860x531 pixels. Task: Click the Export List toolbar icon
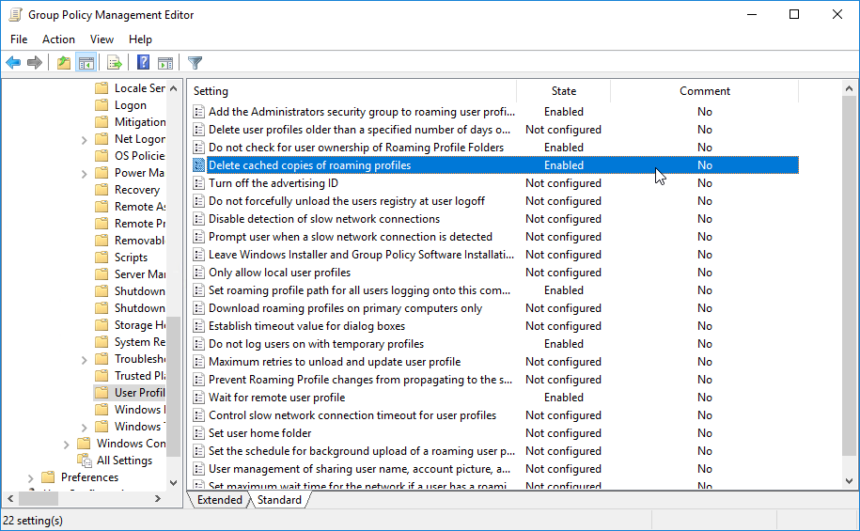tap(115, 63)
